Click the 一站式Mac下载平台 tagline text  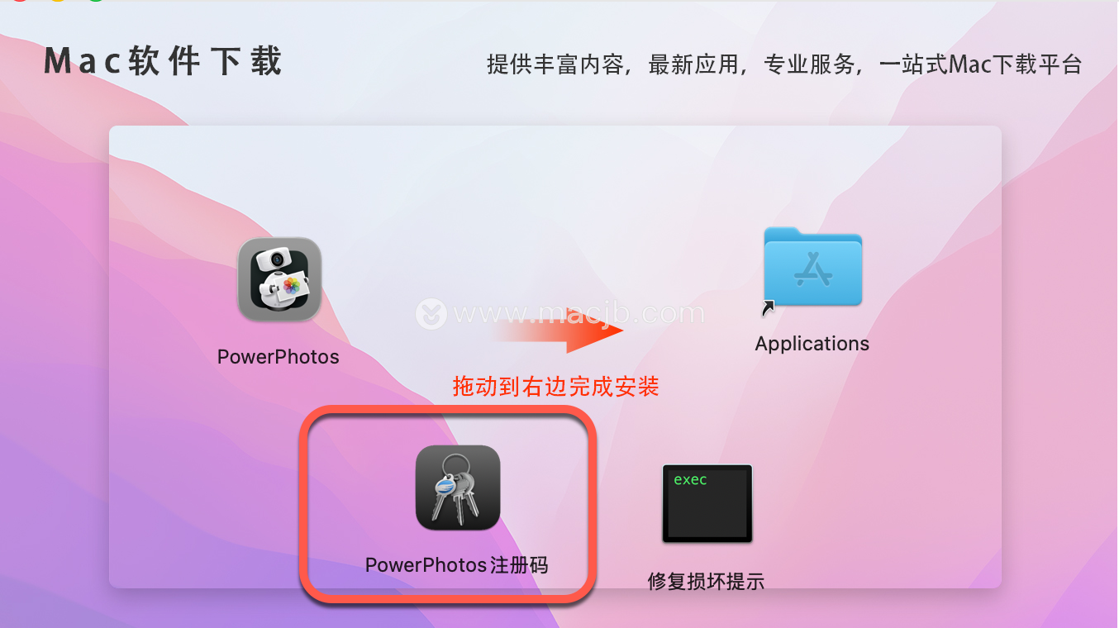[x=981, y=64]
